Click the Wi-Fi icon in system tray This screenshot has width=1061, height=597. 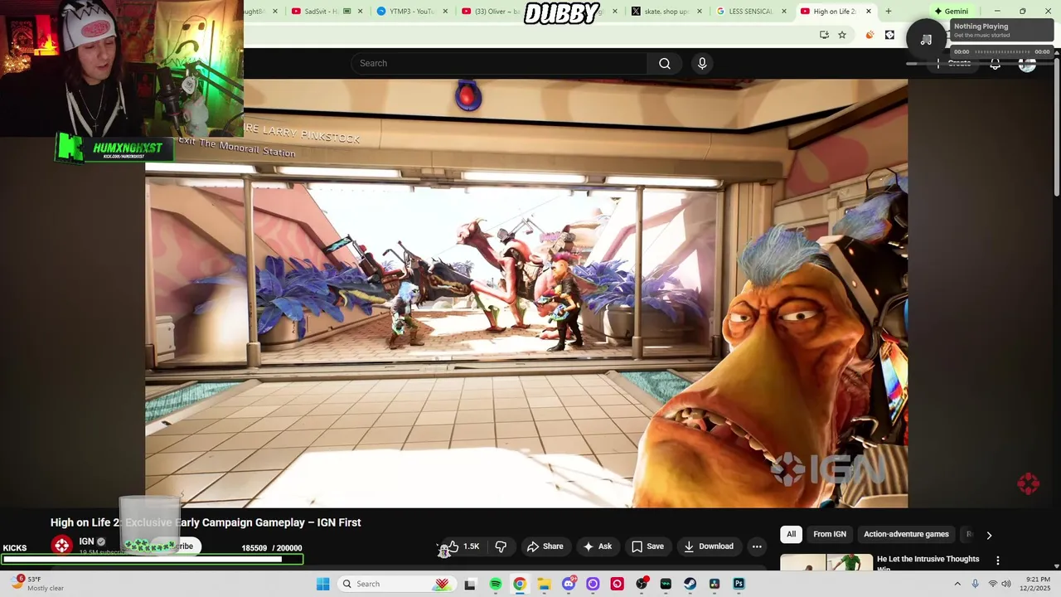992,584
